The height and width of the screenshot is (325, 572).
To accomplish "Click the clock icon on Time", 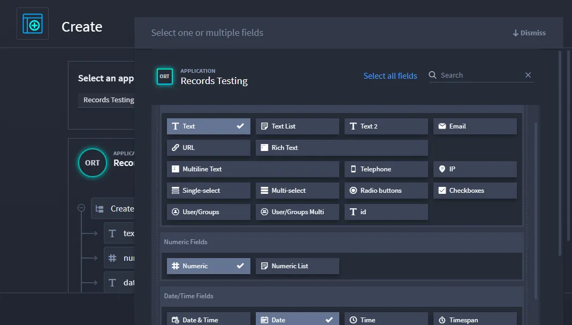I will pyautogui.click(x=353, y=320).
